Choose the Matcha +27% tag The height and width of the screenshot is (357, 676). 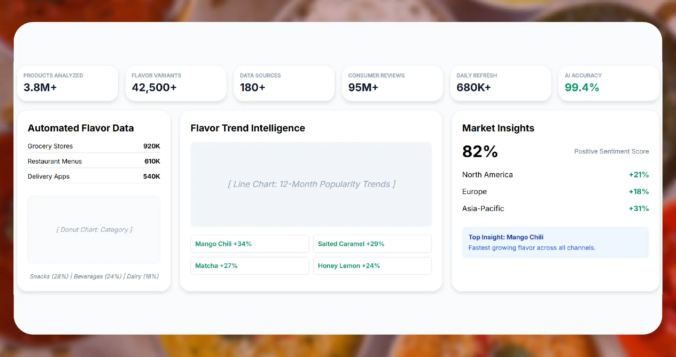[250, 266]
